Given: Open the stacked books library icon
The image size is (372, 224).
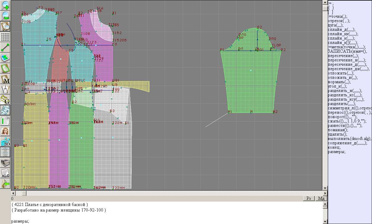Looking at the screenshot, I should click(x=6, y=163).
